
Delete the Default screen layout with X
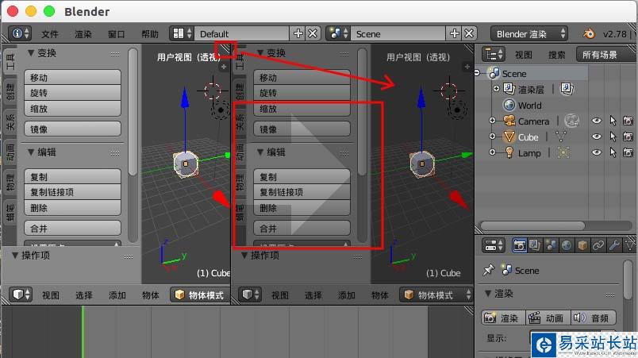click(x=313, y=33)
